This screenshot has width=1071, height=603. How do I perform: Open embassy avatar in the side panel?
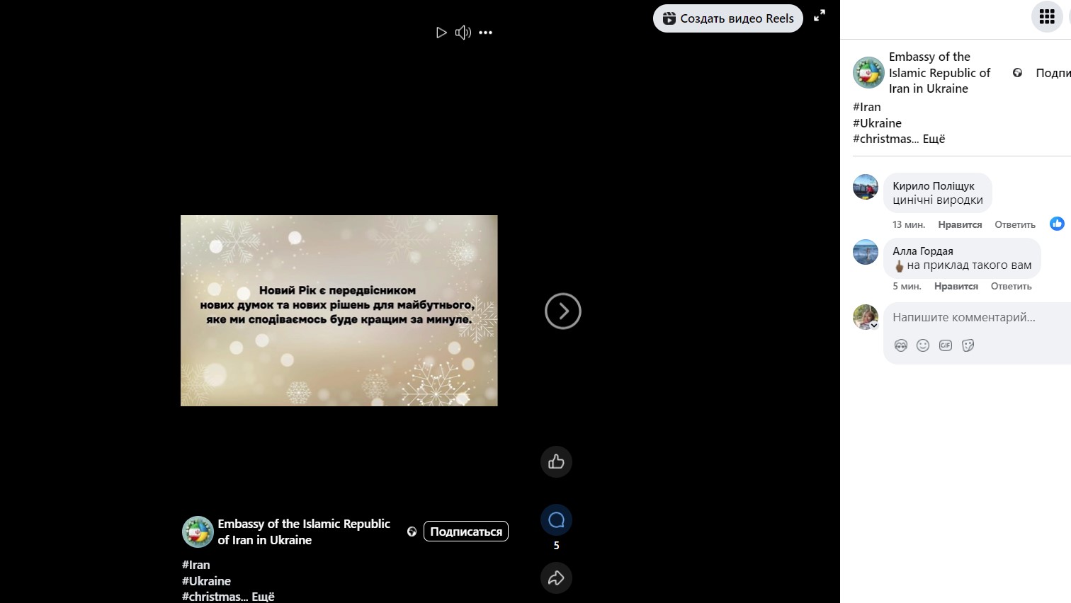(x=868, y=73)
